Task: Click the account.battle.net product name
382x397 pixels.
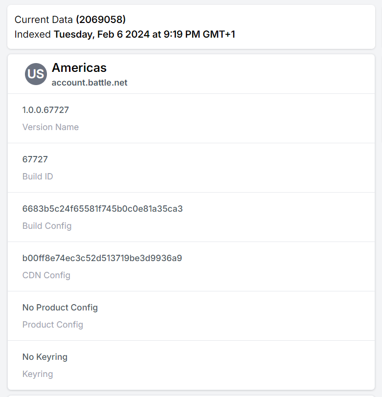Action: coord(90,83)
